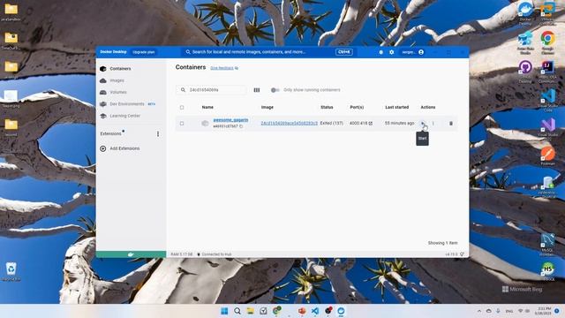Select the awesome_gagarin row checkbox
Image resolution: width=565 pixels, height=318 pixels.
coord(182,124)
